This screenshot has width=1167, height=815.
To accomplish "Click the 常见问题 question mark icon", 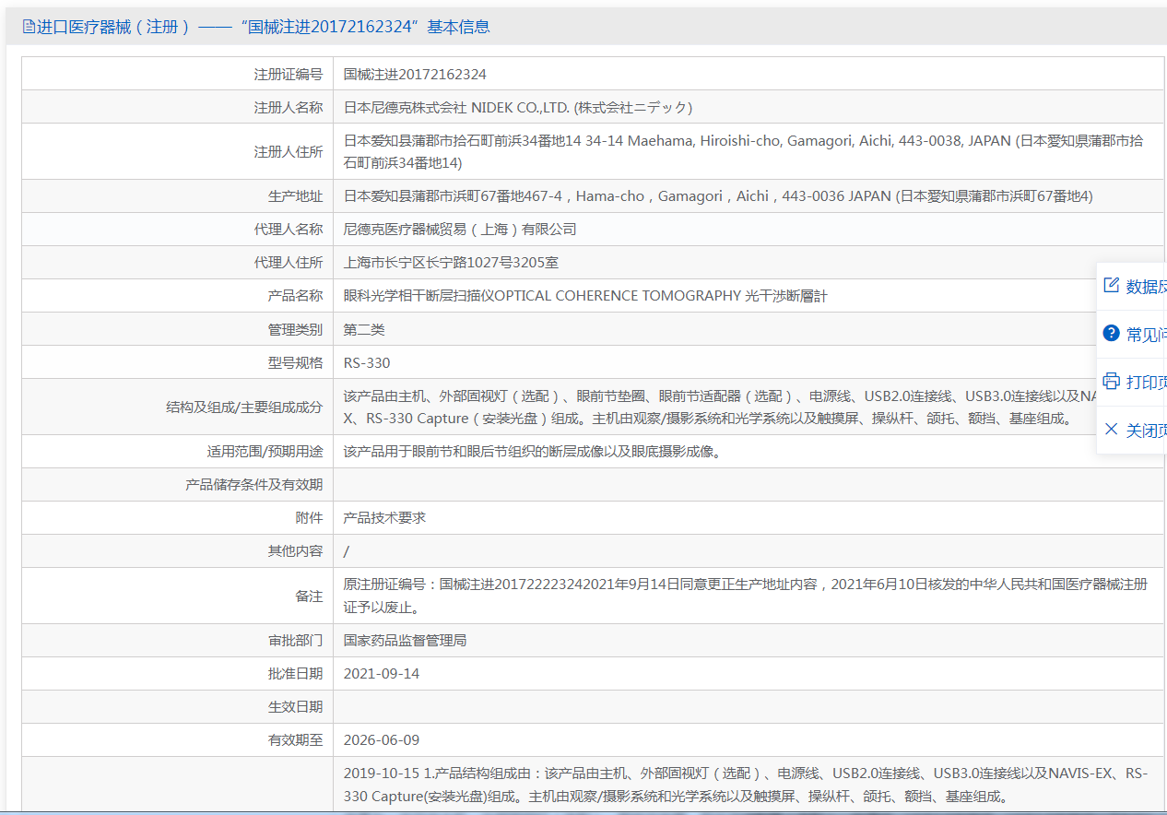I will coord(1112,334).
